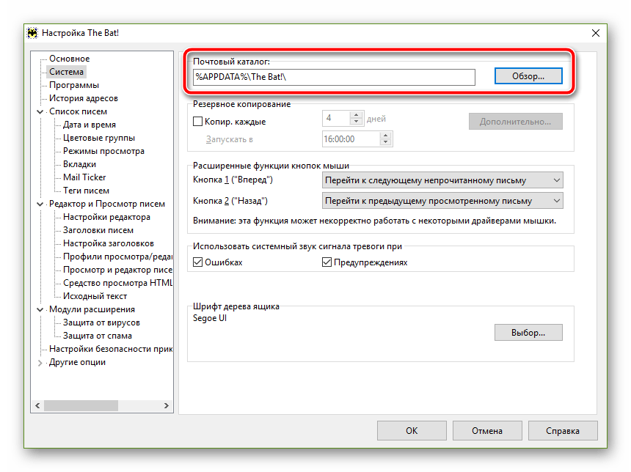Image resolution: width=631 pixels, height=472 pixels.
Task: Open Вкладки settings
Action: click(x=80, y=164)
